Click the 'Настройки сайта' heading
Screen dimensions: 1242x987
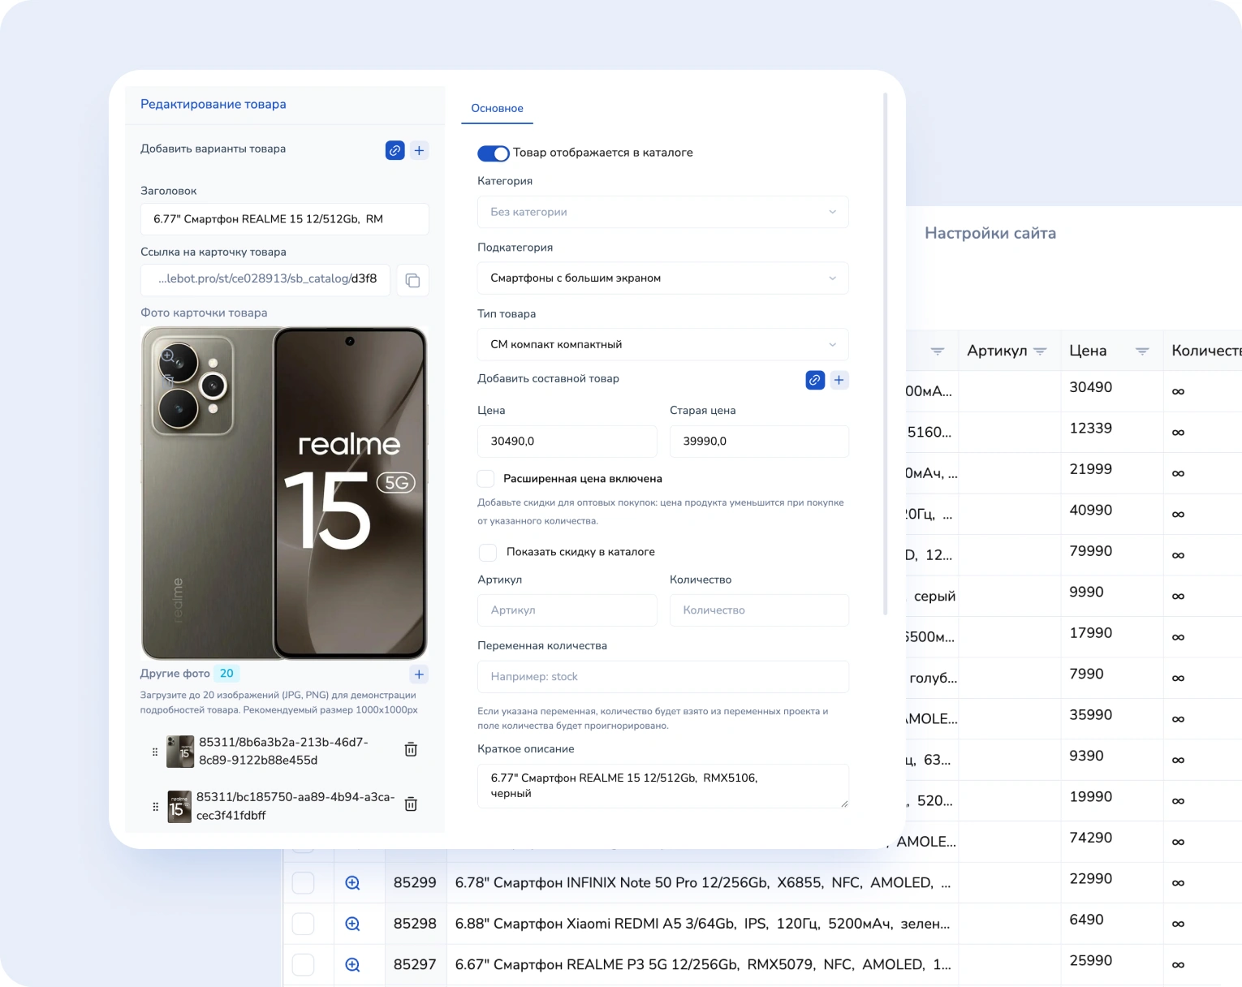coord(990,234)
